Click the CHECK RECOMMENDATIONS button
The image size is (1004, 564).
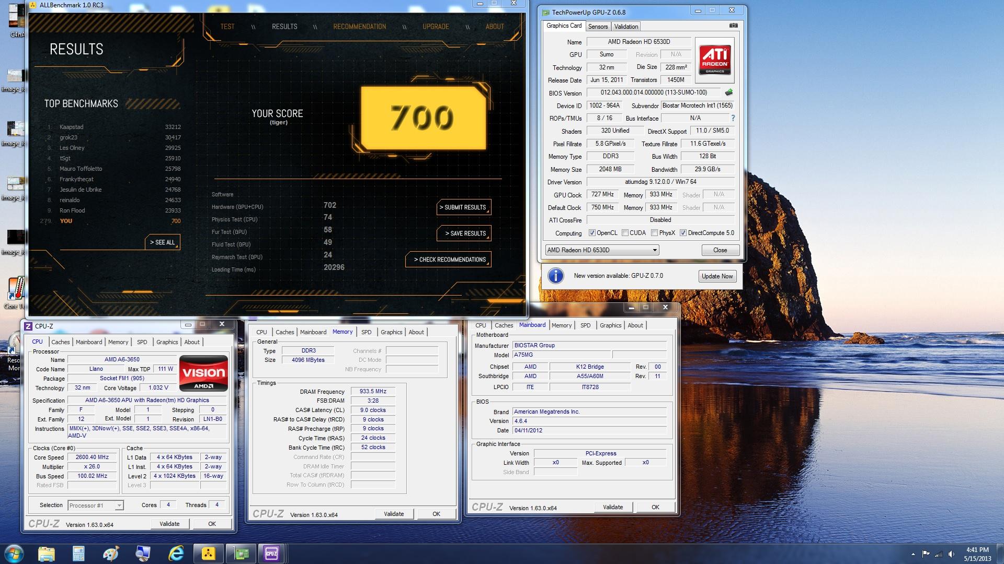[x=448, y=260]
